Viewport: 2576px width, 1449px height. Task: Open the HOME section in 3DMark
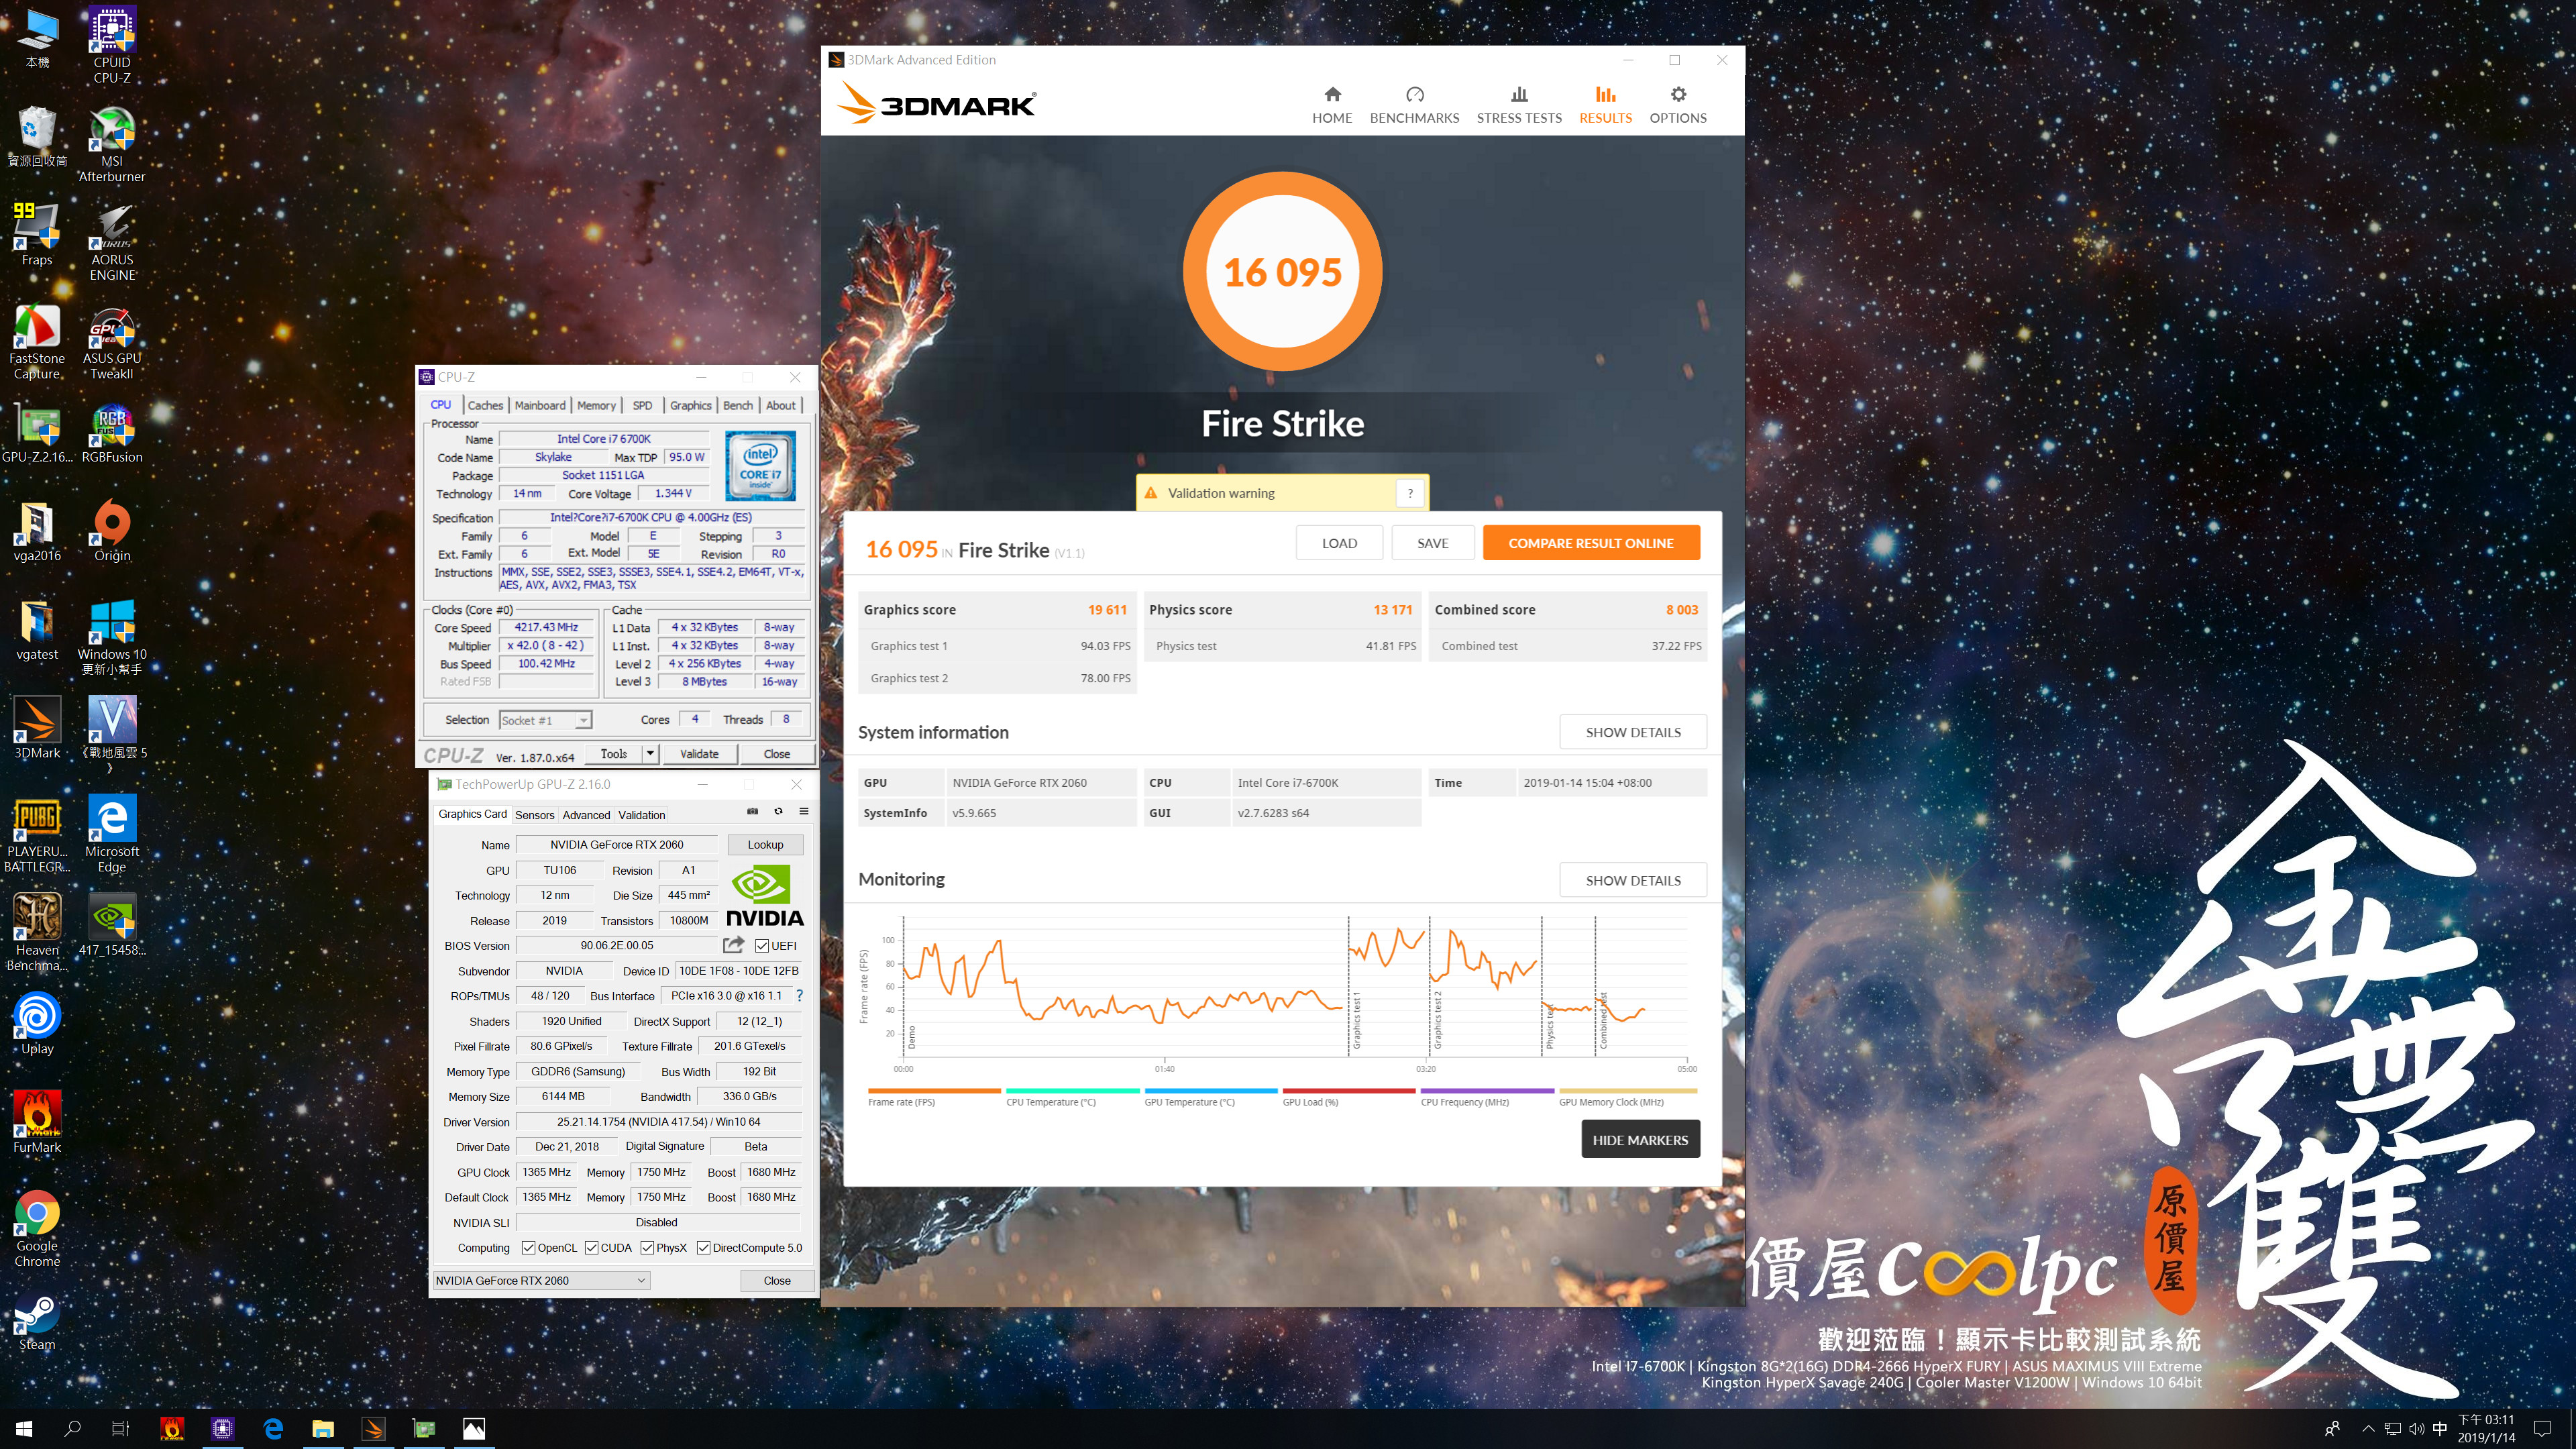pos(1332,105)
